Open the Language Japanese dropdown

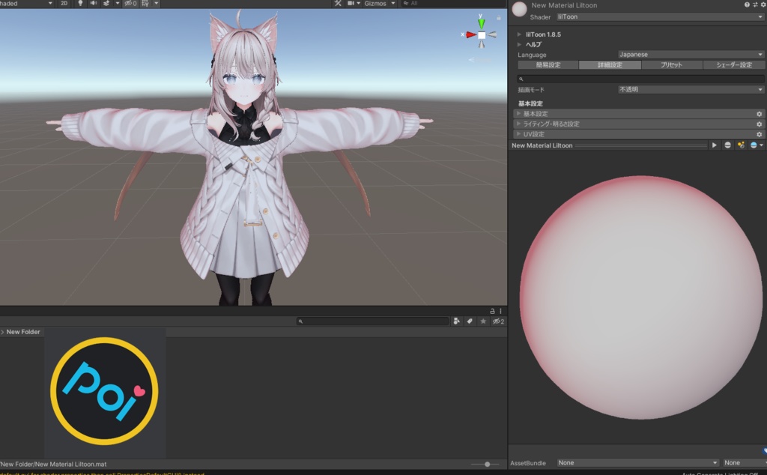point(691,54)
